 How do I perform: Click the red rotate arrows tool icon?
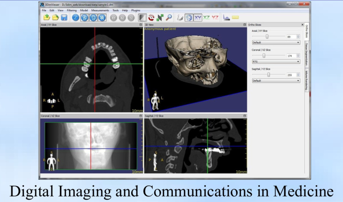pyautogui.click(x=151, y=18)
